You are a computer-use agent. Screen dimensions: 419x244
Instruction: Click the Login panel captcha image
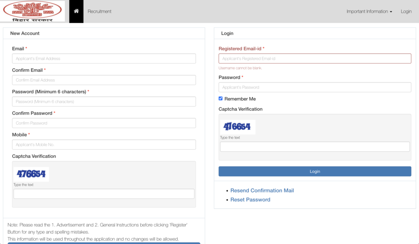click(238, 127)
